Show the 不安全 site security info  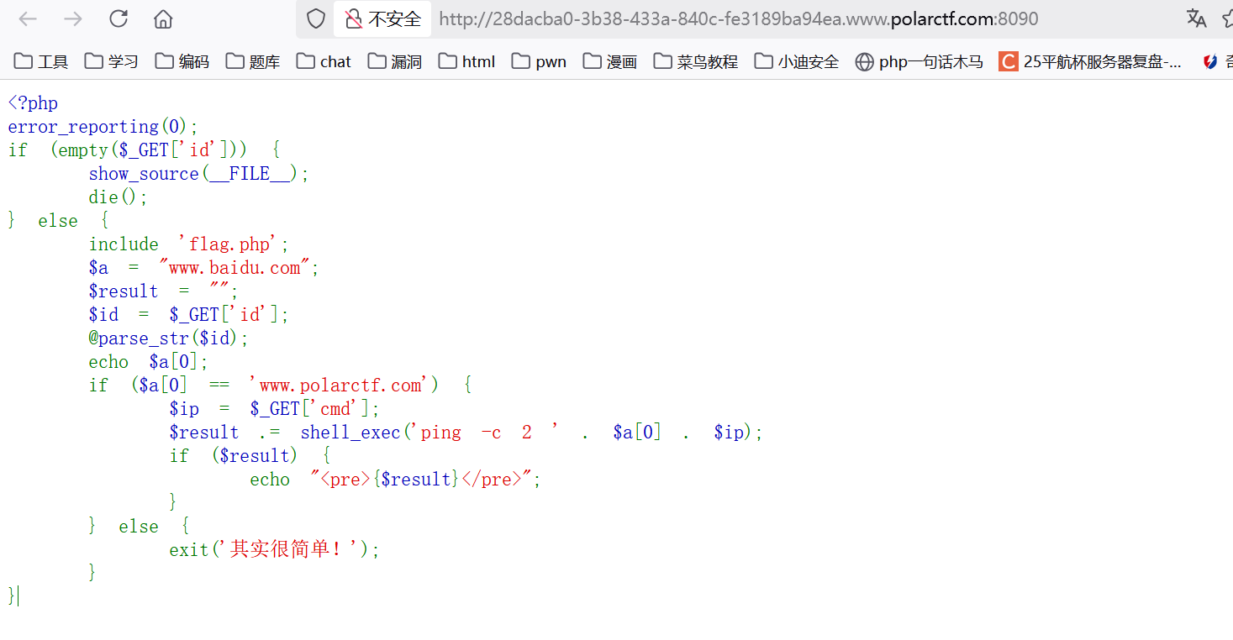(x=382, y=18)
